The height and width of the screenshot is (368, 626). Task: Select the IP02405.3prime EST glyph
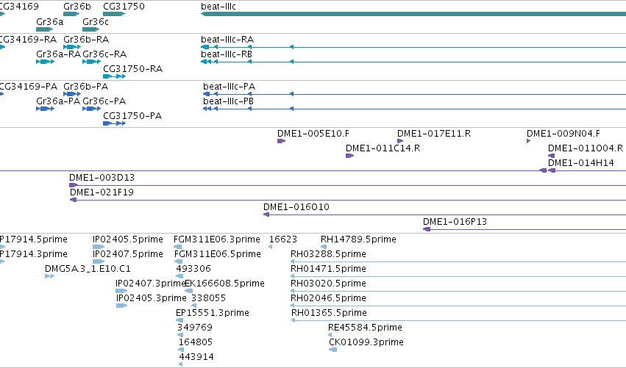[x=122, y=306]
